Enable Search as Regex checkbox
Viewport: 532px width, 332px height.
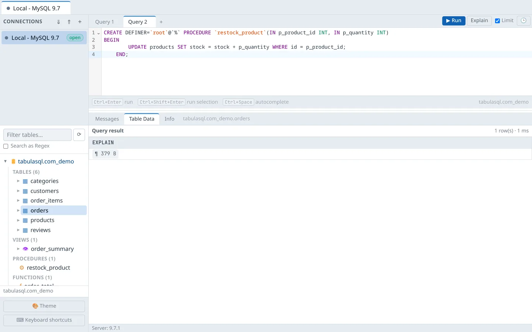pyautogui.click(x=6, y=146)
